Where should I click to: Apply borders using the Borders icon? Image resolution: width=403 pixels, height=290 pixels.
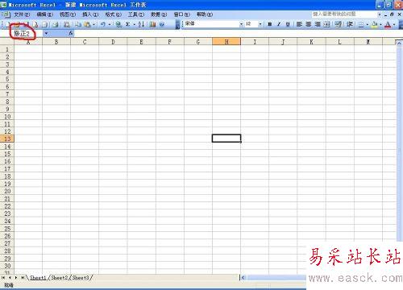click(361, 24)
